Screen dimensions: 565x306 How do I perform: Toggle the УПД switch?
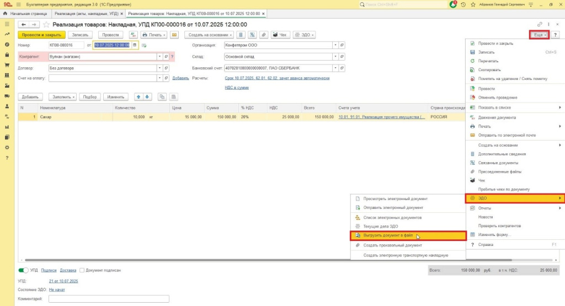tap(23, 270)
